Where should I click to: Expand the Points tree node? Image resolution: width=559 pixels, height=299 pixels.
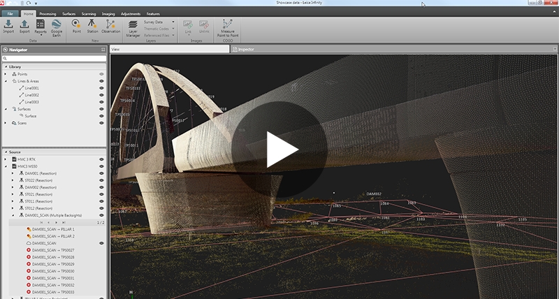tap(6, 74)
